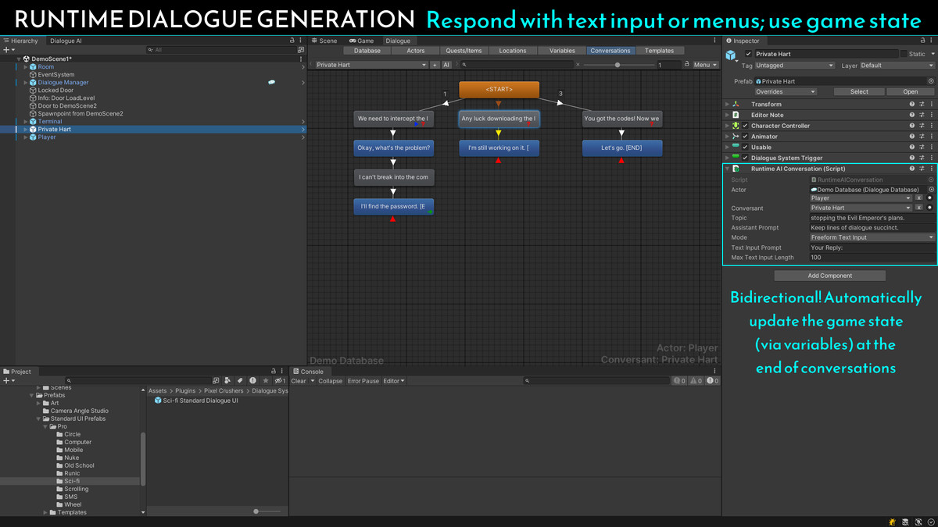Clear the Private Hart conversant with X
938x527 pixels.
(918, 208)
